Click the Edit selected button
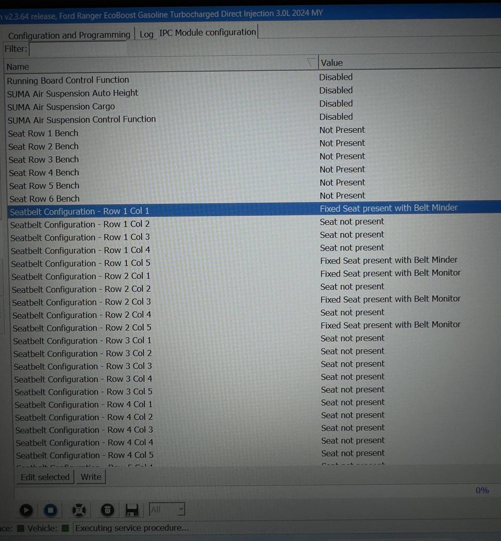The width and height of the screenshot is (501, 541). point(45,477)
